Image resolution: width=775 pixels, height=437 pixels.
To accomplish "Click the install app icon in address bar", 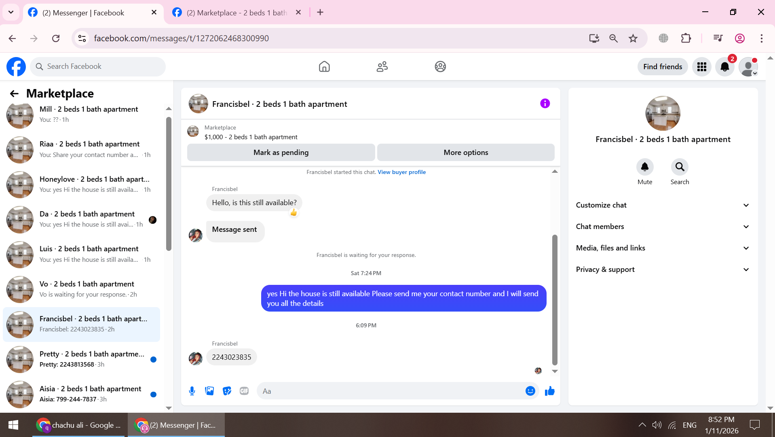I will 594,38.
